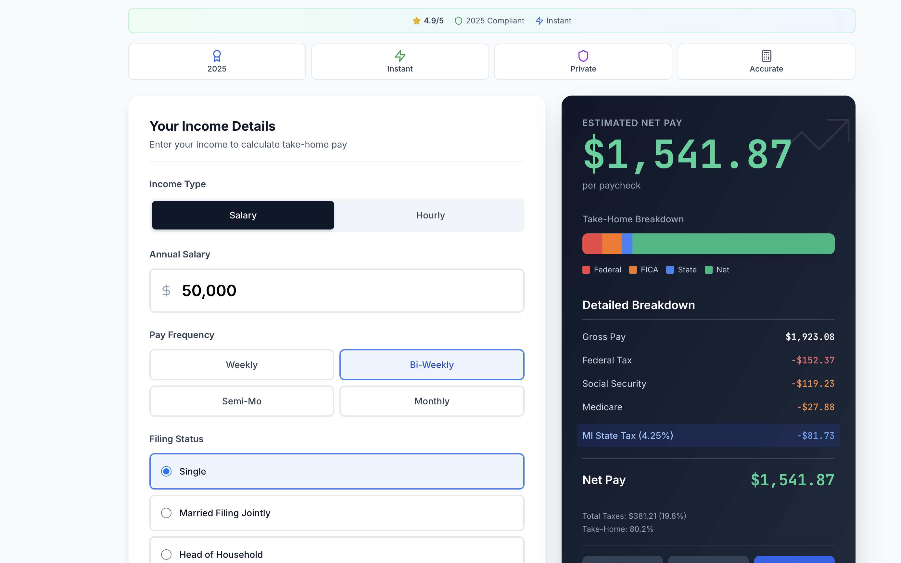Choose Monthly pay frequency
The height and width of the screenshot is (563, 901).
pos(432,401)
